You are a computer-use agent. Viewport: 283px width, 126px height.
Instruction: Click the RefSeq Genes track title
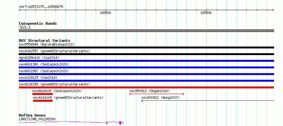click(x=32, y=115)
